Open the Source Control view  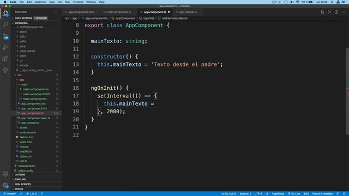coord(5,36)
